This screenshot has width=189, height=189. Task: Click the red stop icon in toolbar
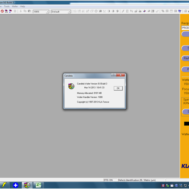[x=2, y=11]
